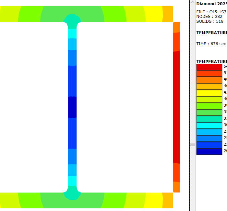Screen dimensions: 227x211
Task: Click the Diamond 2025 title text
Action: (x=211, y=4)
